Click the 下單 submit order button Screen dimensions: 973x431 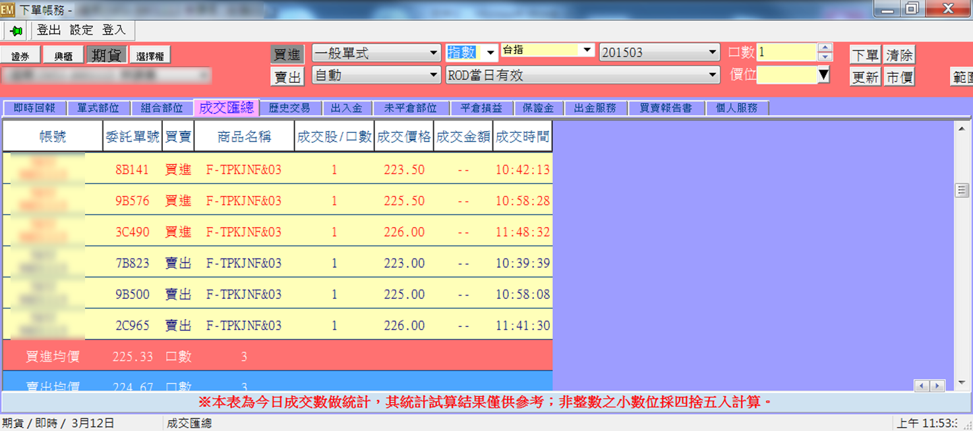[865, 55]
